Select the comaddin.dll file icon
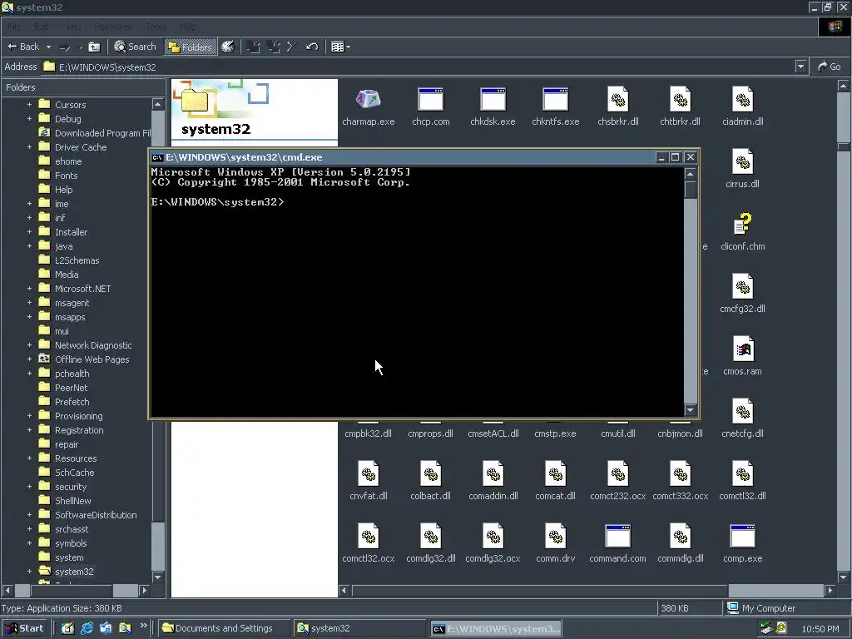 [x=493, y=473]
